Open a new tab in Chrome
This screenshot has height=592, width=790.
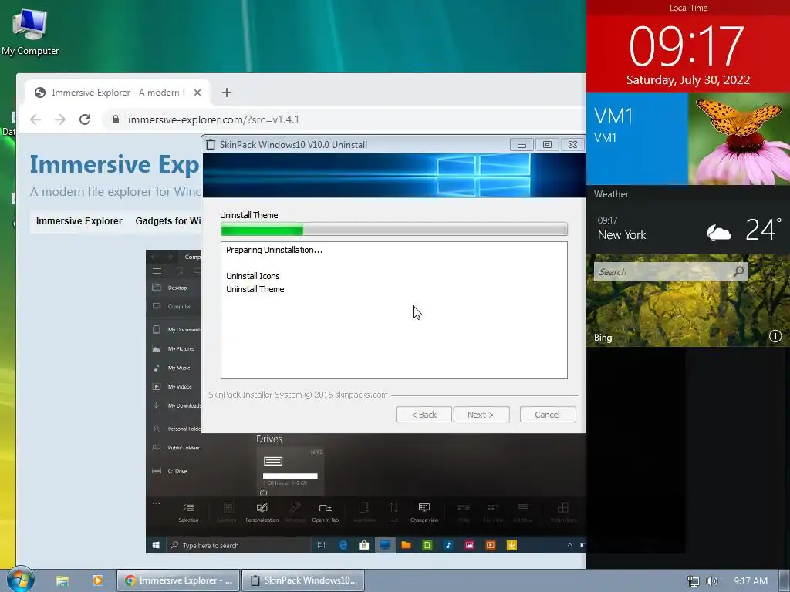click(227, 92)
